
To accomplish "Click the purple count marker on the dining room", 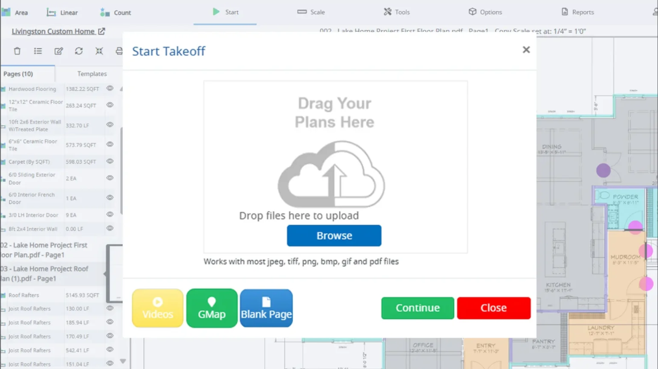I will tap(603, 170).
